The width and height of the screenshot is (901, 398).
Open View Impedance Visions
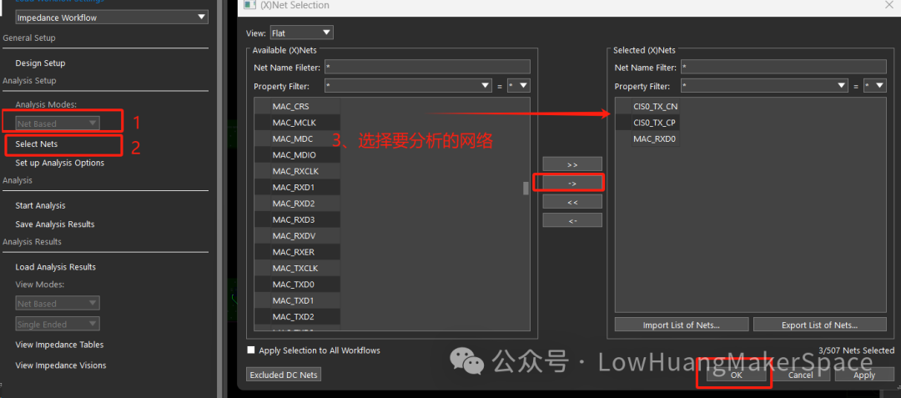pyautogui.click(x=60, y=365)
